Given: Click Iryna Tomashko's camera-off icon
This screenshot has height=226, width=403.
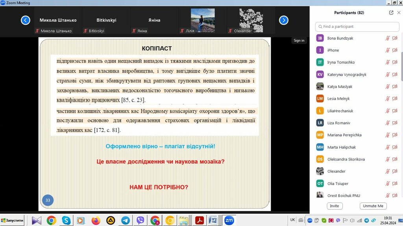Looking at the screenshot, I should (395, 62).
